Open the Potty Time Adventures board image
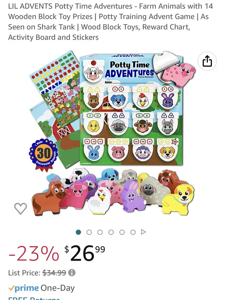The height and width of the screenshot is (300, 225). (131, 110)
